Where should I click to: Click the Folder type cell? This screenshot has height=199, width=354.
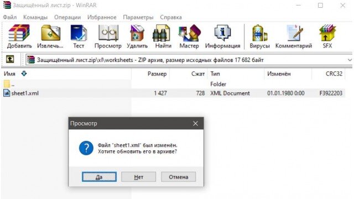(218, 84)
